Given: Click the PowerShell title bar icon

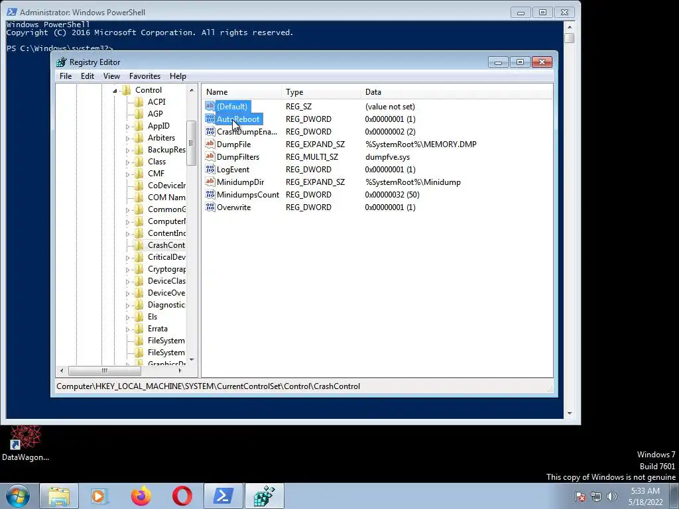Looking at the screenshot, I should click(x=12, y=12).
